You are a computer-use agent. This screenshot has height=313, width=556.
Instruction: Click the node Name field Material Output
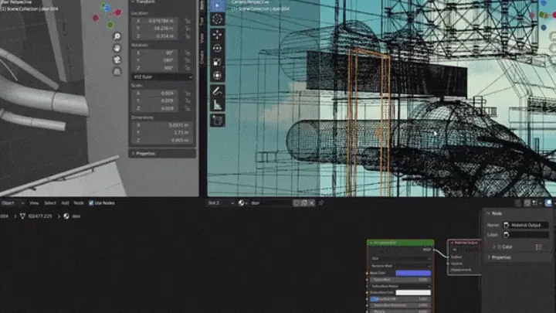[x=526, y=225]
